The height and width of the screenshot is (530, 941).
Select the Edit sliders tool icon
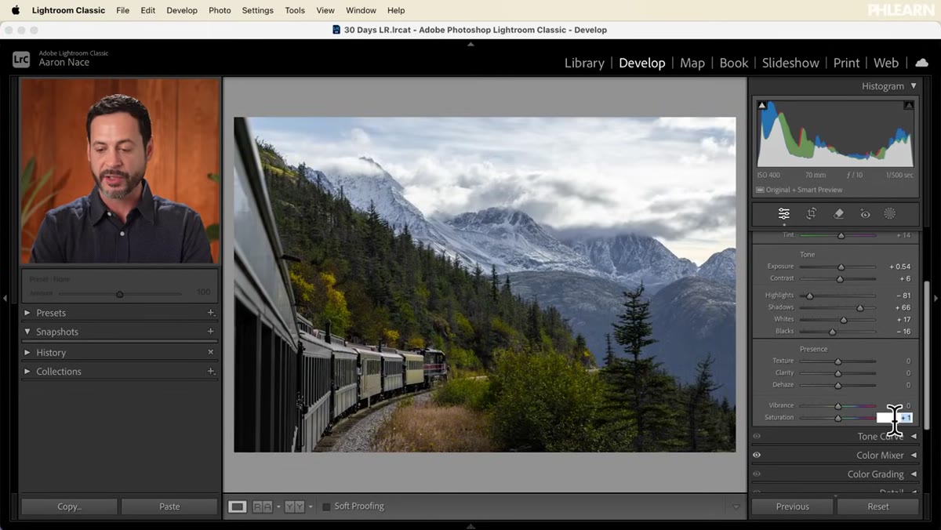point(783,213)
